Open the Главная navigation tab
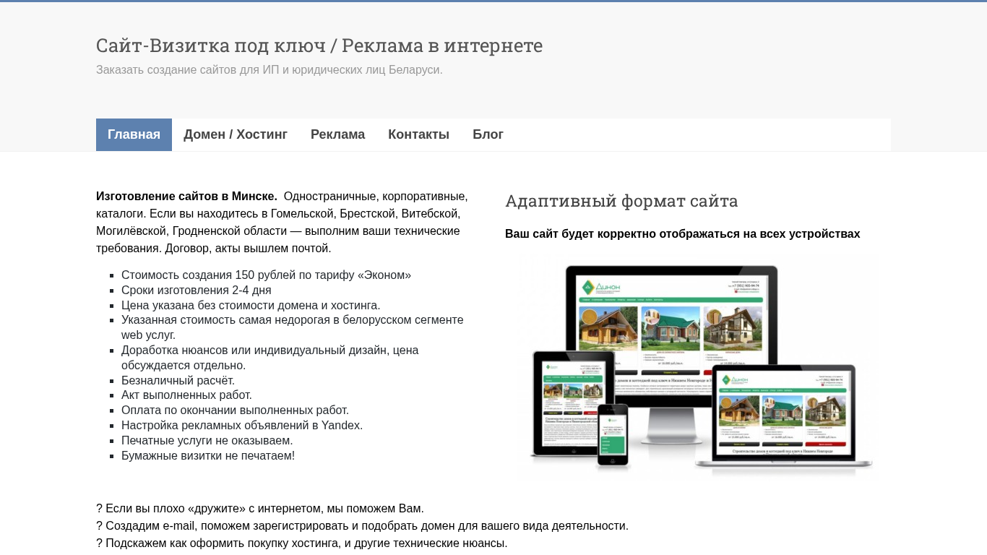Screen dimensions: 987x555 [x=134, y=134]
